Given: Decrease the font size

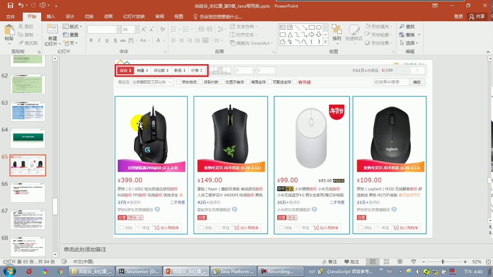Looking at the screenshot, I should click(151, 30).
